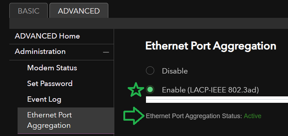Select the Enable LACP radio button
Image resolution: width=288 pixels, height=136 pixels.
[150, 90]
